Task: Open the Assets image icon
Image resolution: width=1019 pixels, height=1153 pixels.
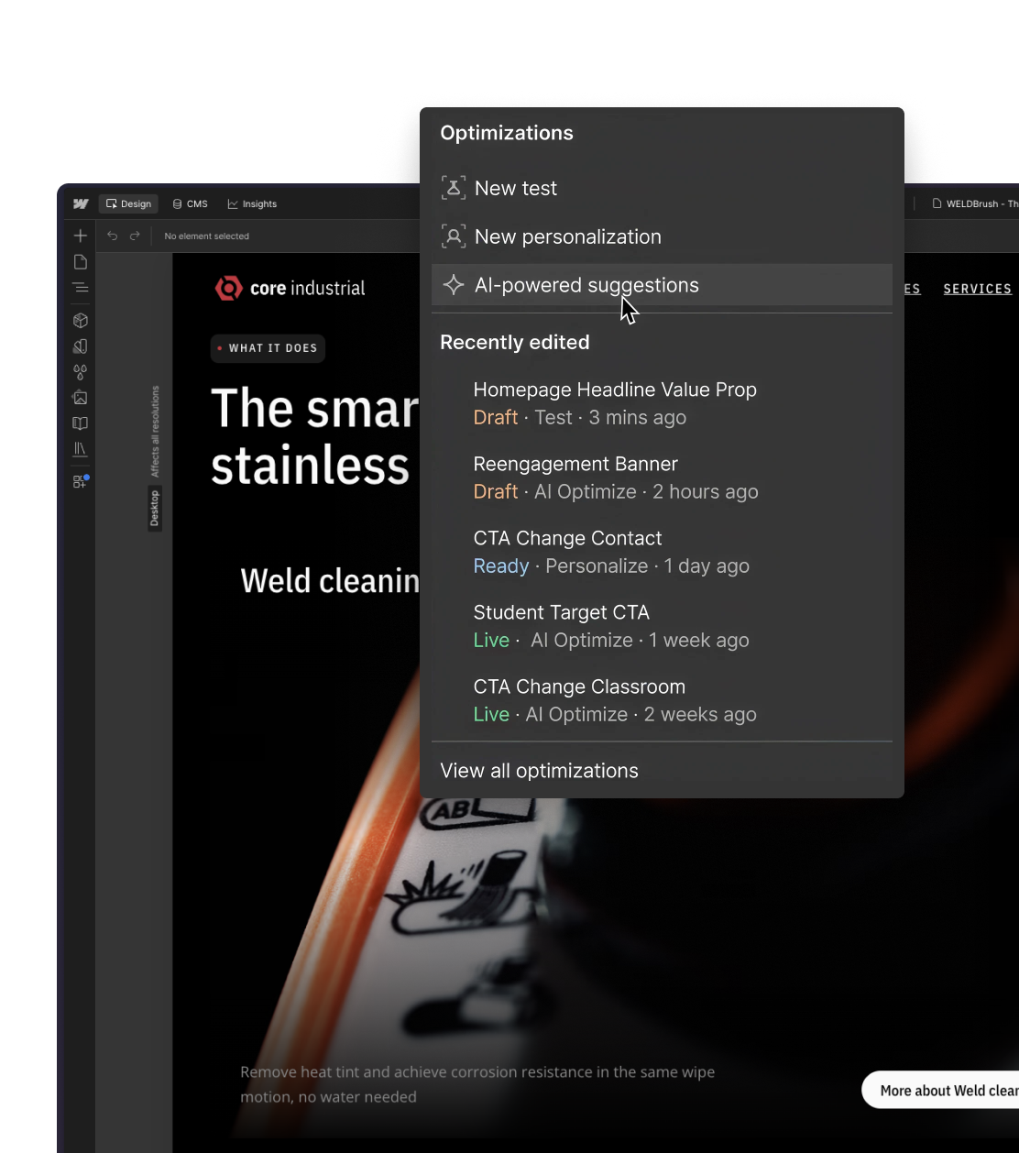Action: (x=81, y=398)
